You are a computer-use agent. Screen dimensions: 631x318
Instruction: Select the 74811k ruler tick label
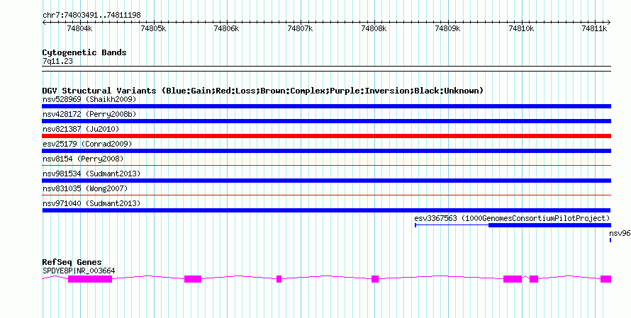tap(595, 29)
